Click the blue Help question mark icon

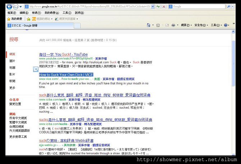(x=226, y=25)
